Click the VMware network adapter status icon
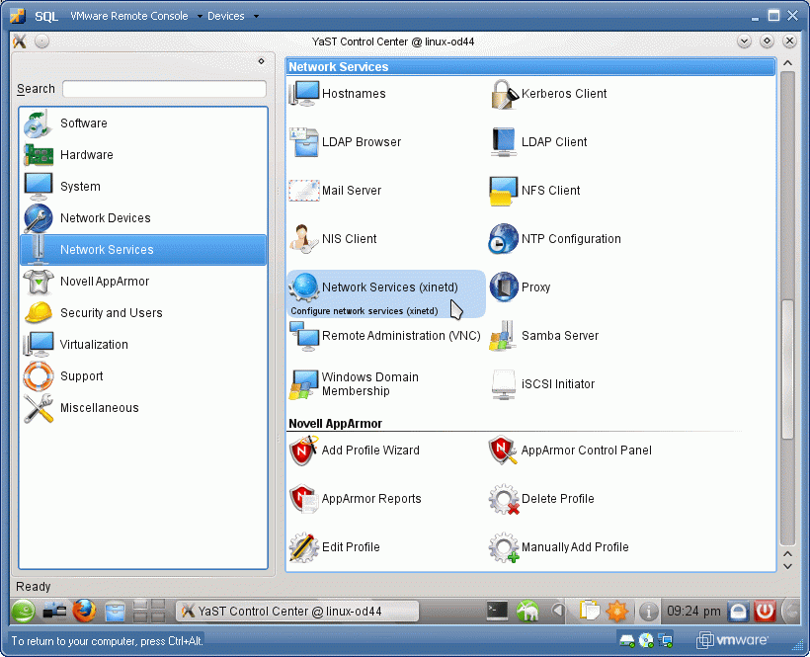The width and height of the screenshot is (810, 657). coord(667,641)
